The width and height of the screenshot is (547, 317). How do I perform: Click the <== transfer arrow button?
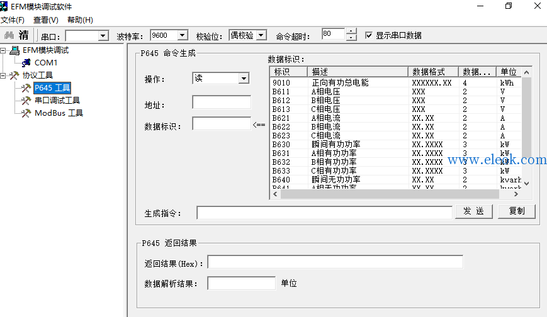(259, 125)
